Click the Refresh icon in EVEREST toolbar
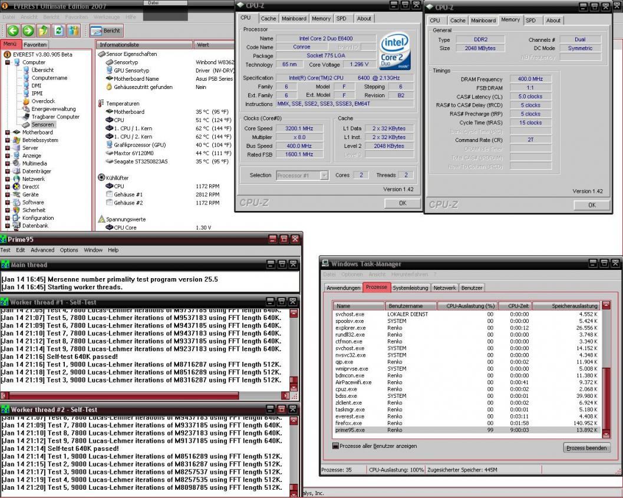Screen dimensions: 623x498 59,31
